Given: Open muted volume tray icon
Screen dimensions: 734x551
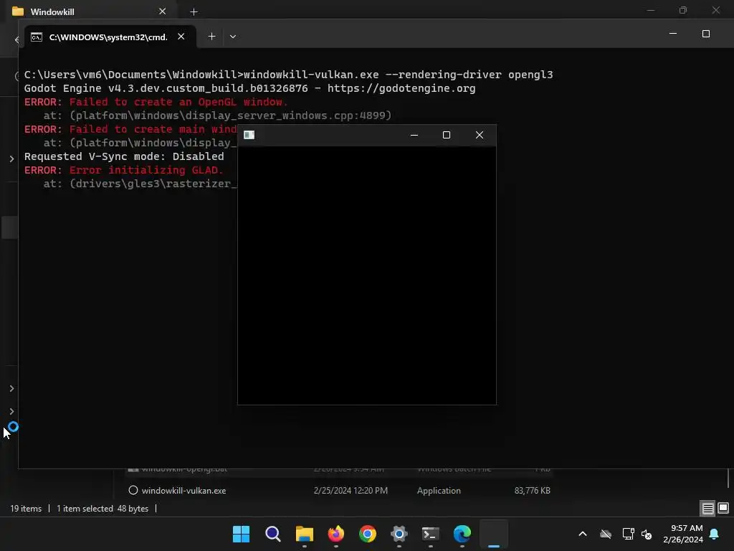Looking at the screenshot, I should tap(647, 534).
